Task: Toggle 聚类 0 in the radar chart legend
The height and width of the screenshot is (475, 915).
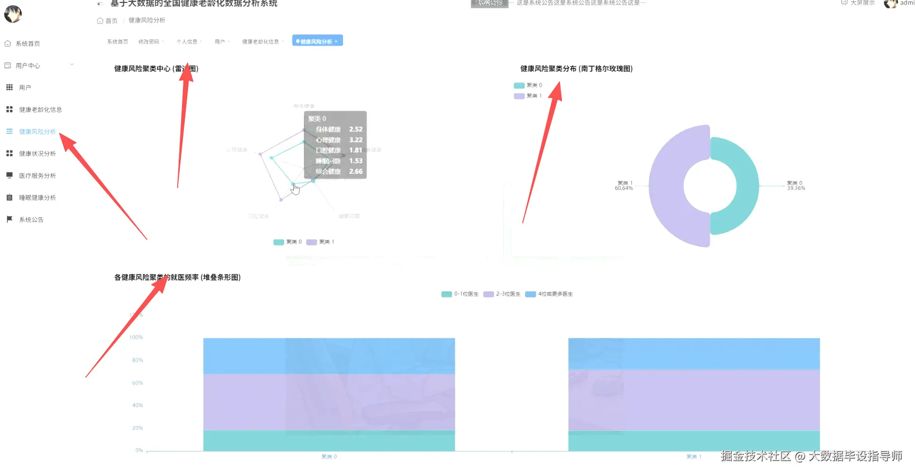Action: click(x=288, y=242)
